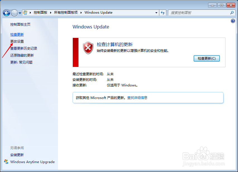Click the Windows Anytime Upgrade flag icon
Screen dimensions: 238x172
(6, 162)
